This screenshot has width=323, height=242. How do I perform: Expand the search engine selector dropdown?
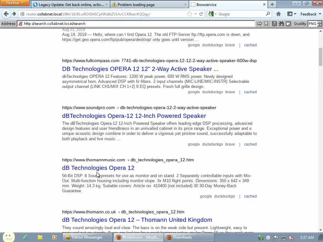pyautogui.click(x=216, y=14)
